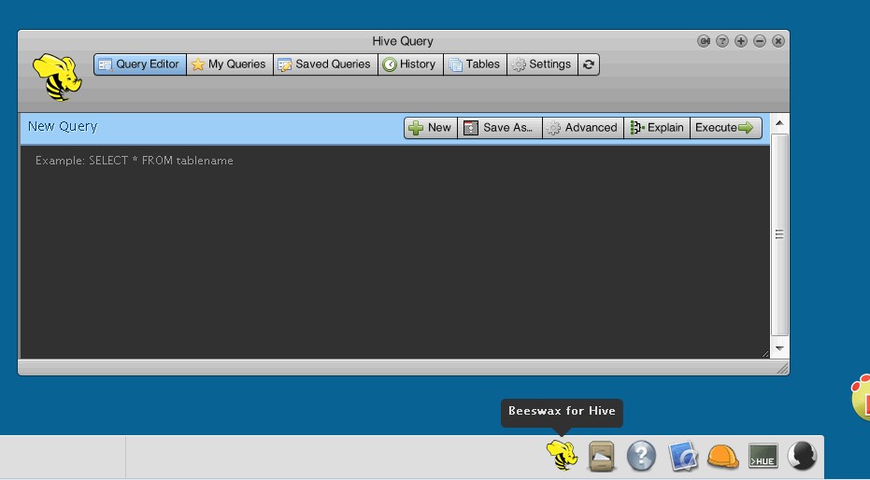The height and width of the screenshot is (480, 870).
Task: Click the editor resize handle corner
Action: 765,354
